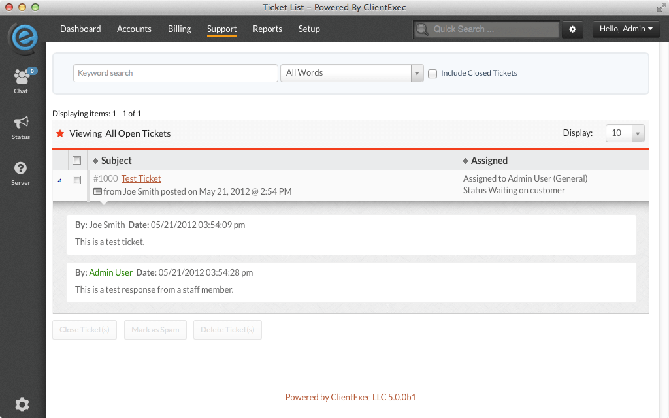The height and width of the screenshot is (418, 669).
Task: Open the Server help icon
Action: (21, 169)
